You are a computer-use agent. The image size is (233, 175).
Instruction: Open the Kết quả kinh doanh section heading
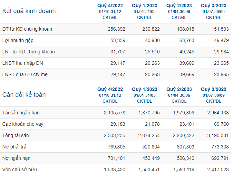(29, 11)
